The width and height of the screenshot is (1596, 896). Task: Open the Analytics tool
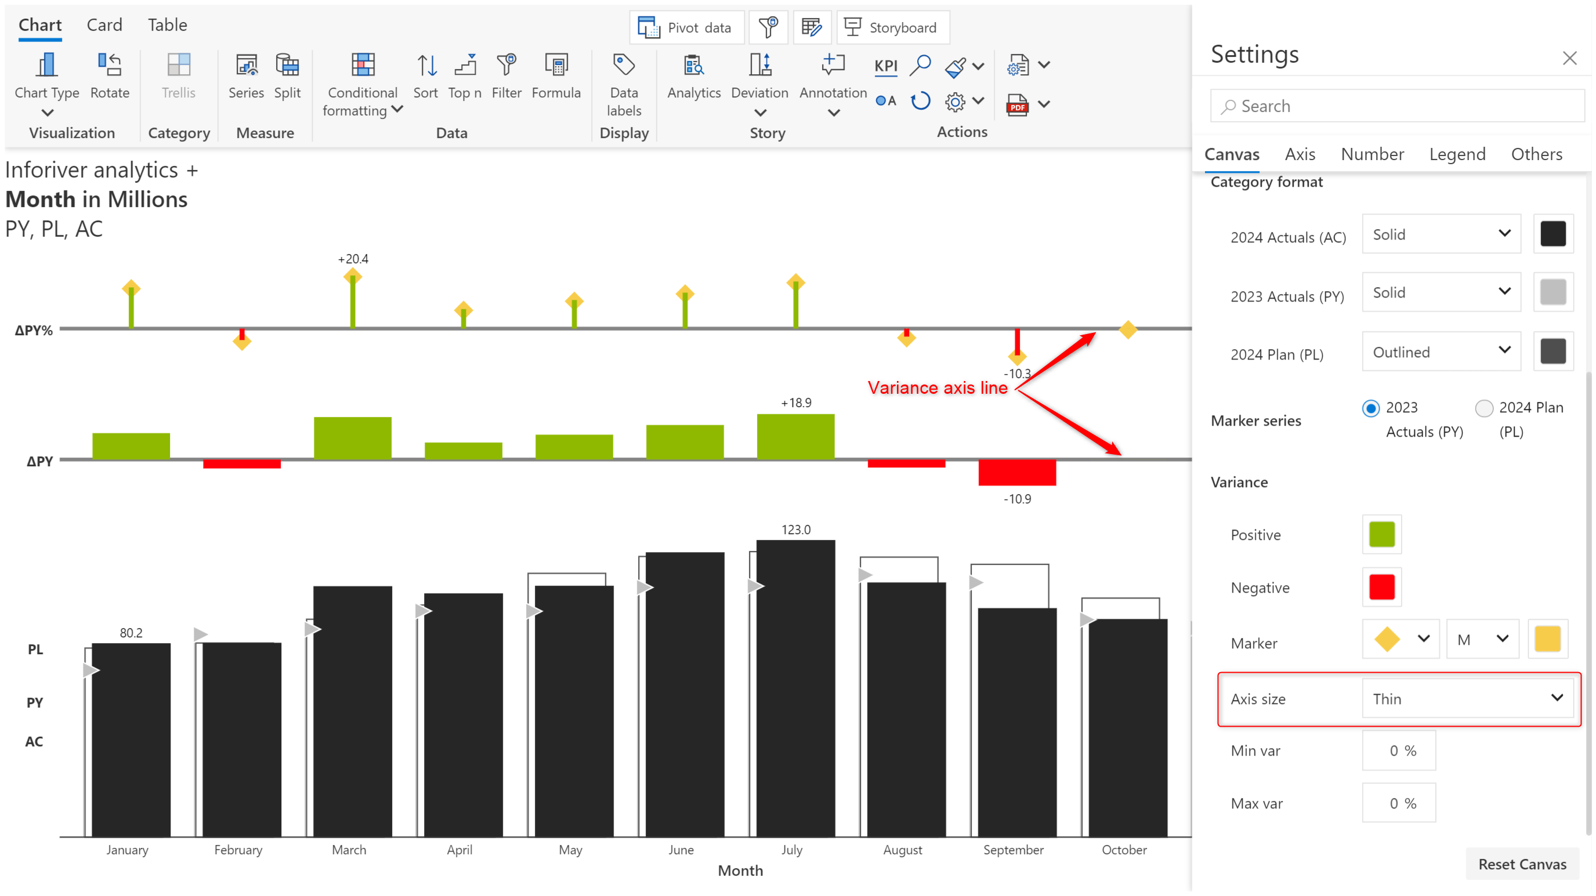[x=694, y=75]
